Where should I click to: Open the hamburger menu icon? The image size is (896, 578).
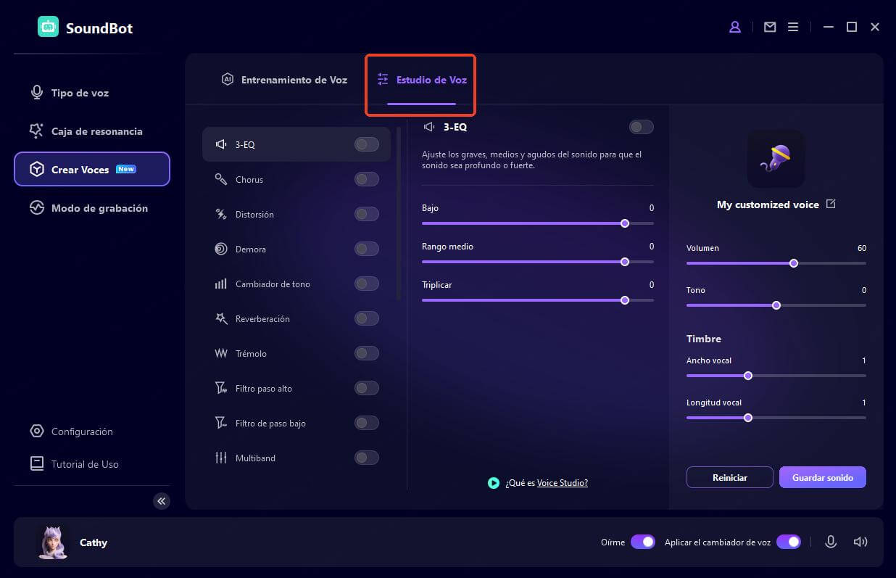pyautogui.click(x=793, y=27)
